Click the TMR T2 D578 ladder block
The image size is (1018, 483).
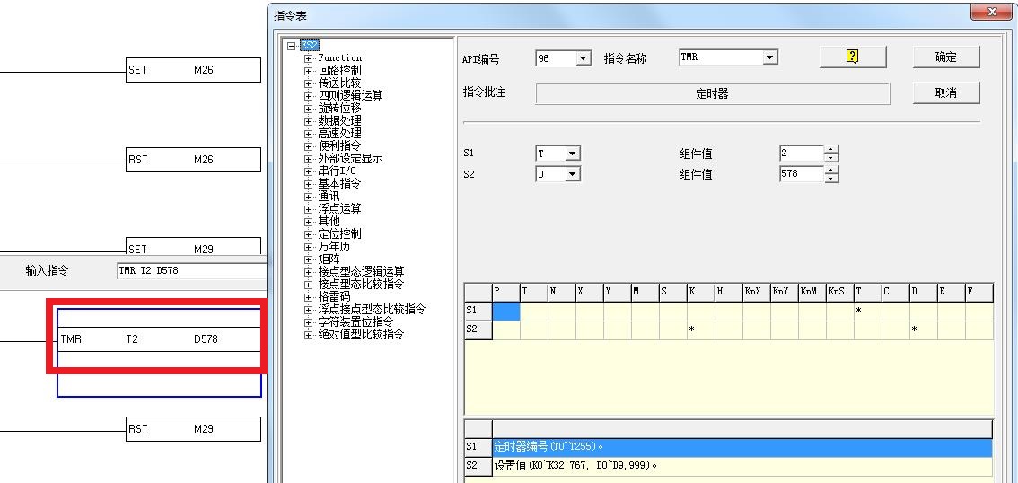(159, 339)
